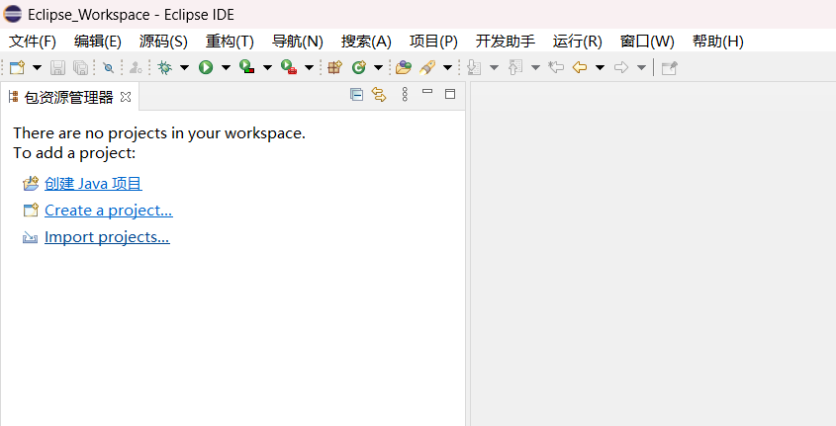Expand the Run dropdown arrow
Image resolution: width=836 pixels, height=426 pixels.
[x=226, y=67]
